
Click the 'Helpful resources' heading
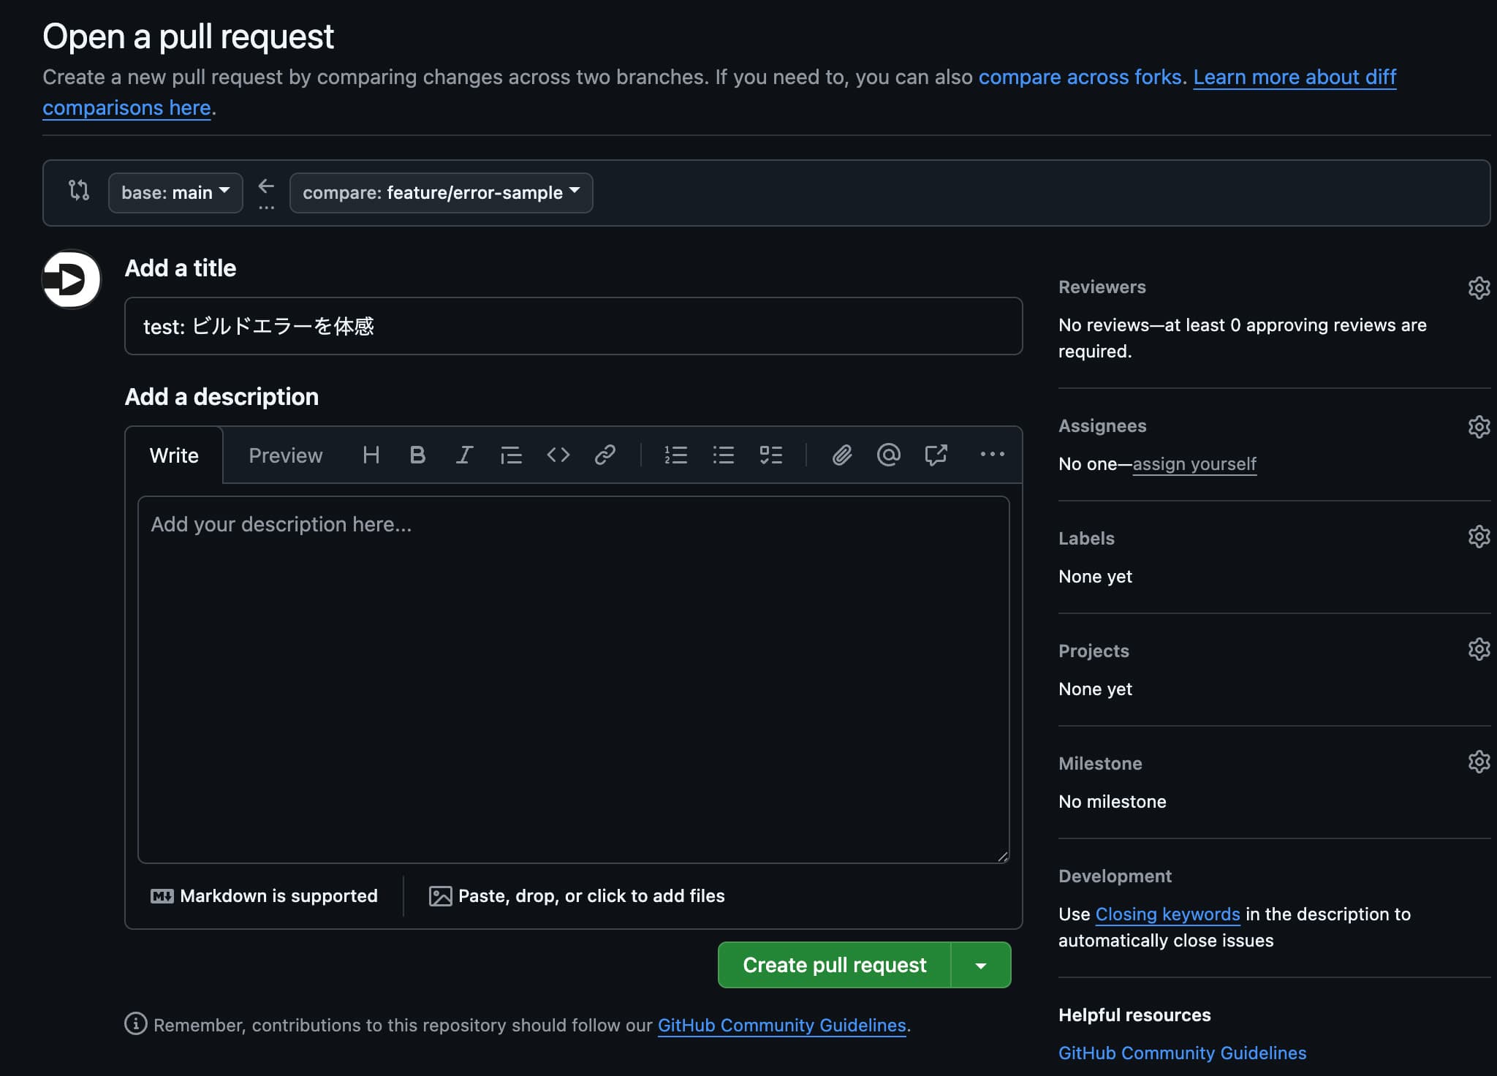pos(1134,1015)
